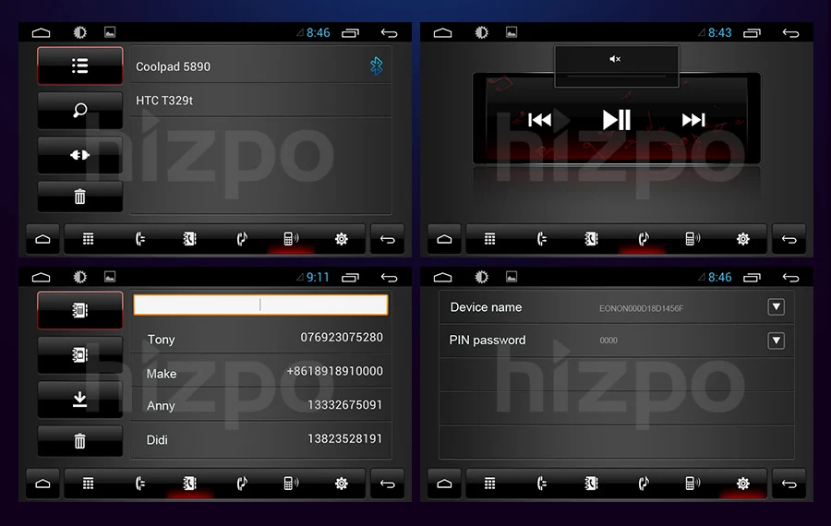
Task: Adjust the muted volume slider popup
Action: pos(617,77)
